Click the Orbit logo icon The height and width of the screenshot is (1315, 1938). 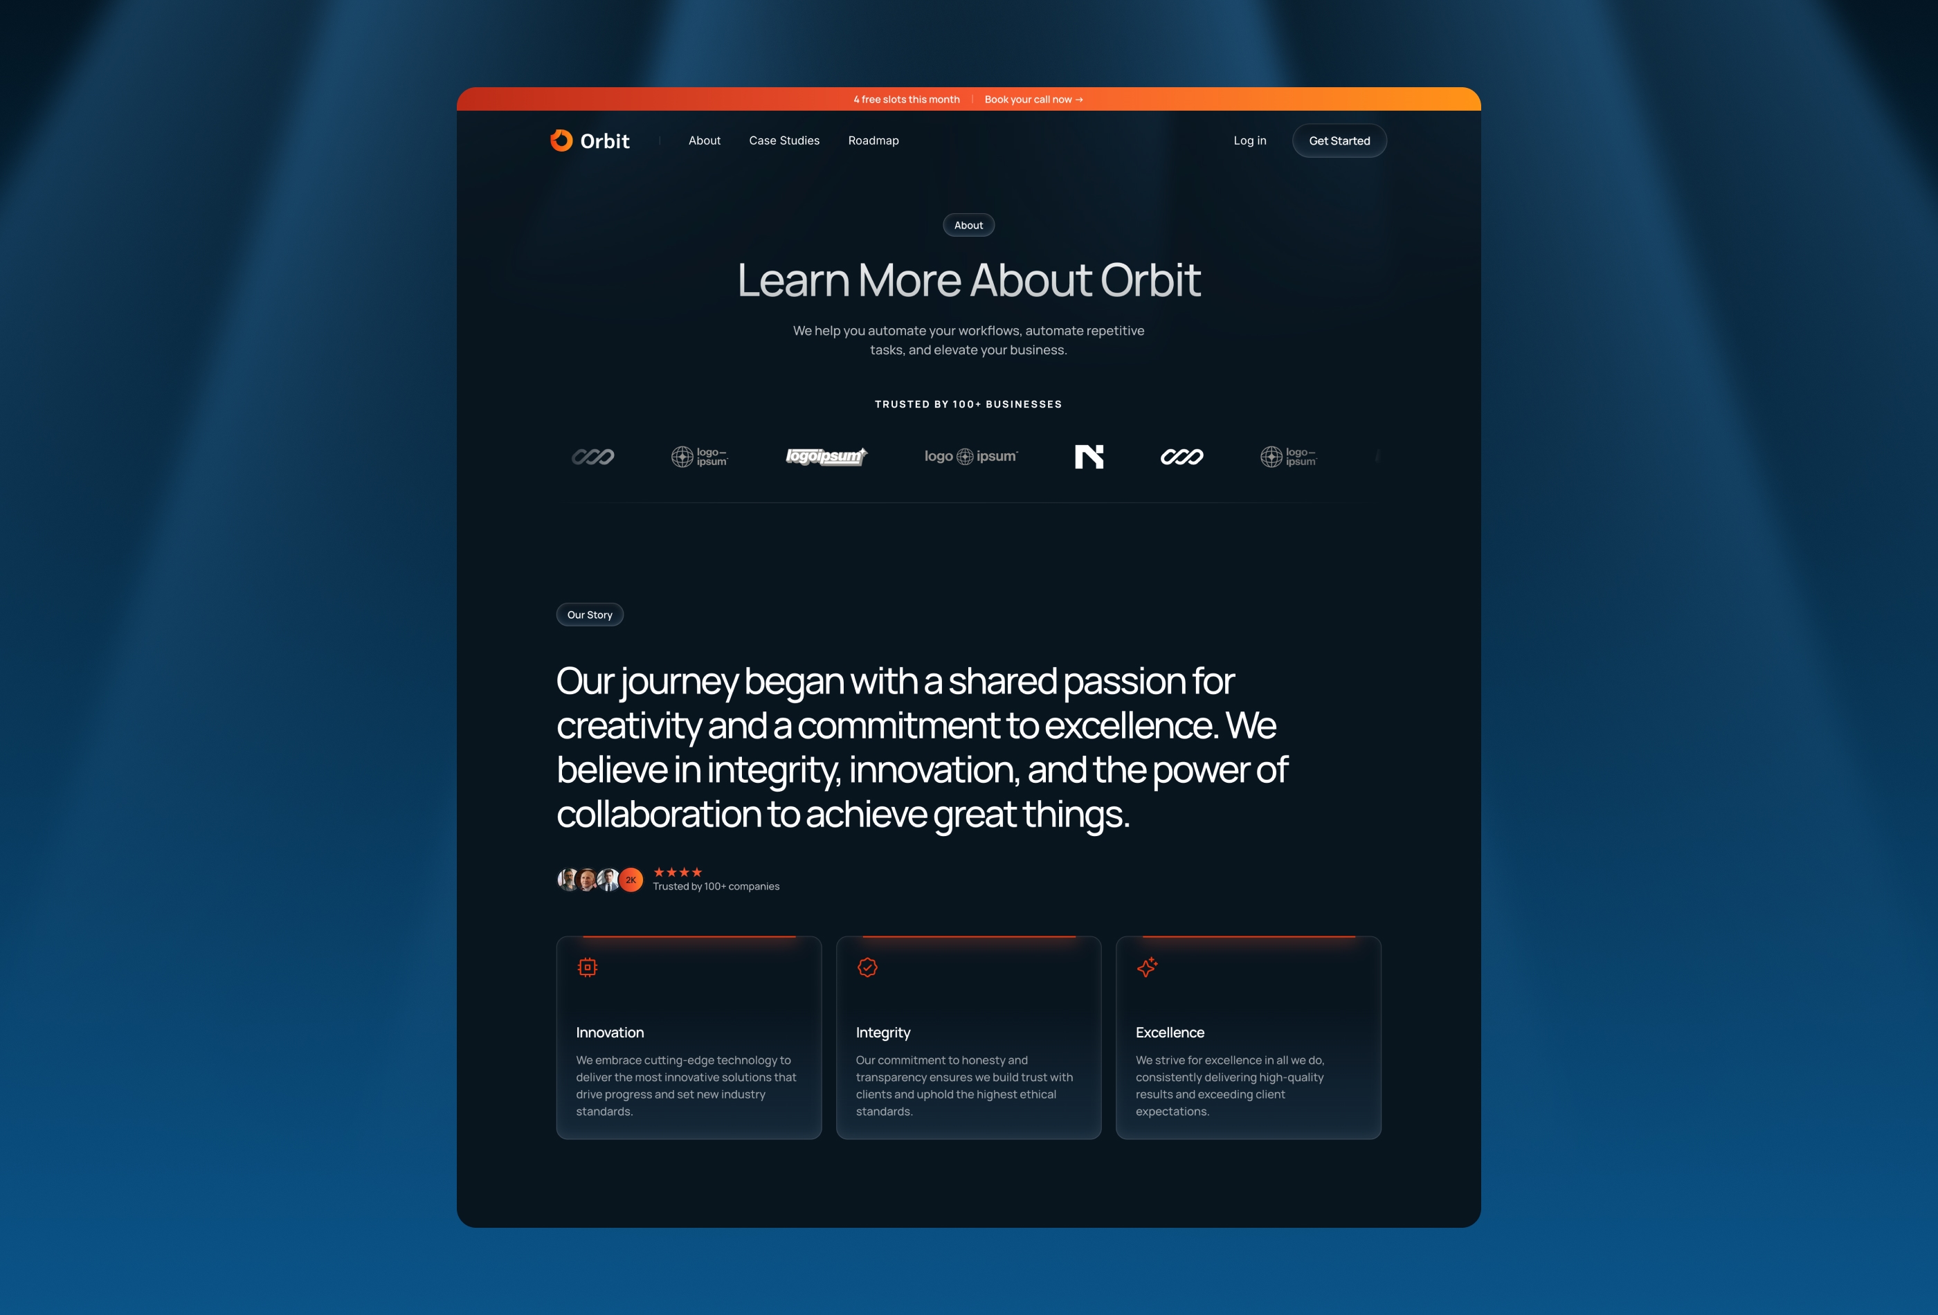point(565,139)
